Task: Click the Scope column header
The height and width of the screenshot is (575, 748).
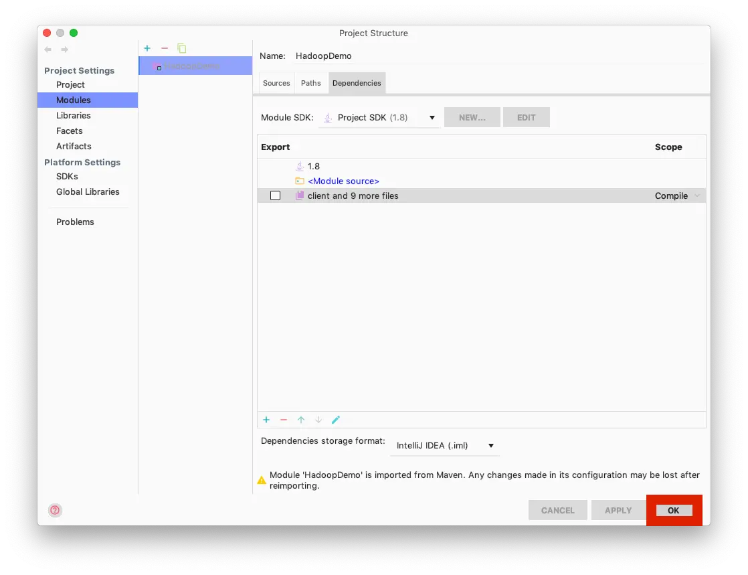Action: pos(668,147)
